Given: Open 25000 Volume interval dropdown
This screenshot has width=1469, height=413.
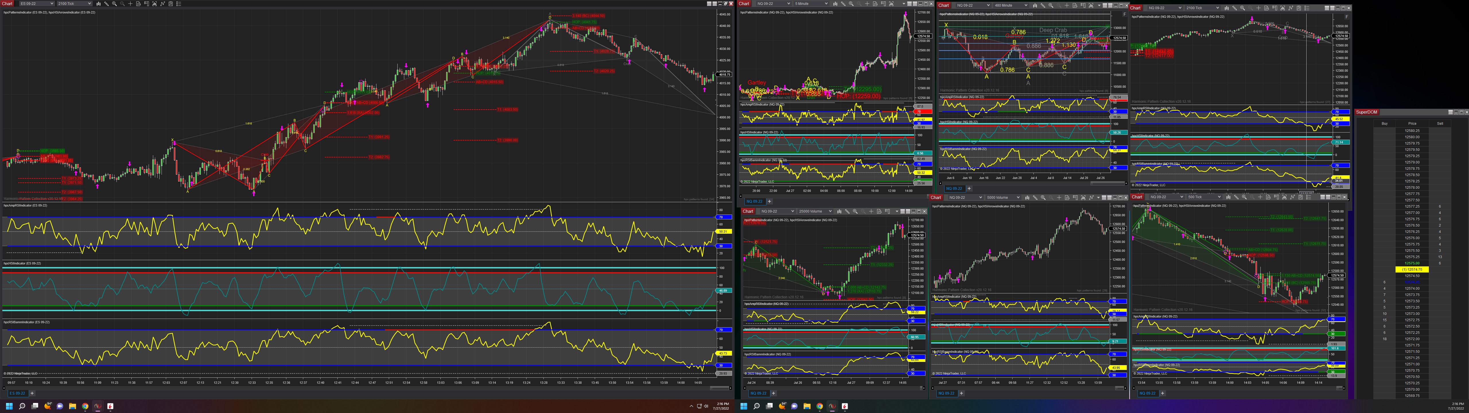Looking at the screenshot, I should pyautogui.click(x=830, y=211).
